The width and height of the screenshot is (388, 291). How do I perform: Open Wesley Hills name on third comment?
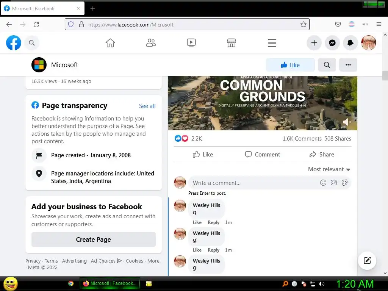207,261
